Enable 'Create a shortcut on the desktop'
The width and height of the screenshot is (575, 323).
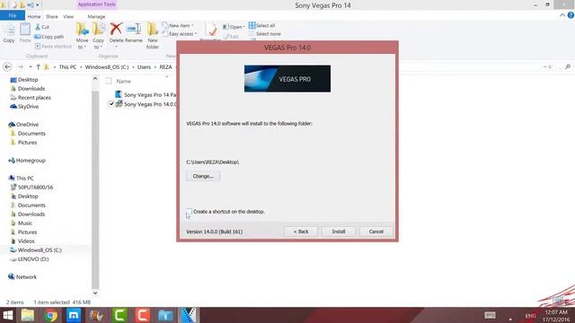pyautogui.click(x=189, y=212)
